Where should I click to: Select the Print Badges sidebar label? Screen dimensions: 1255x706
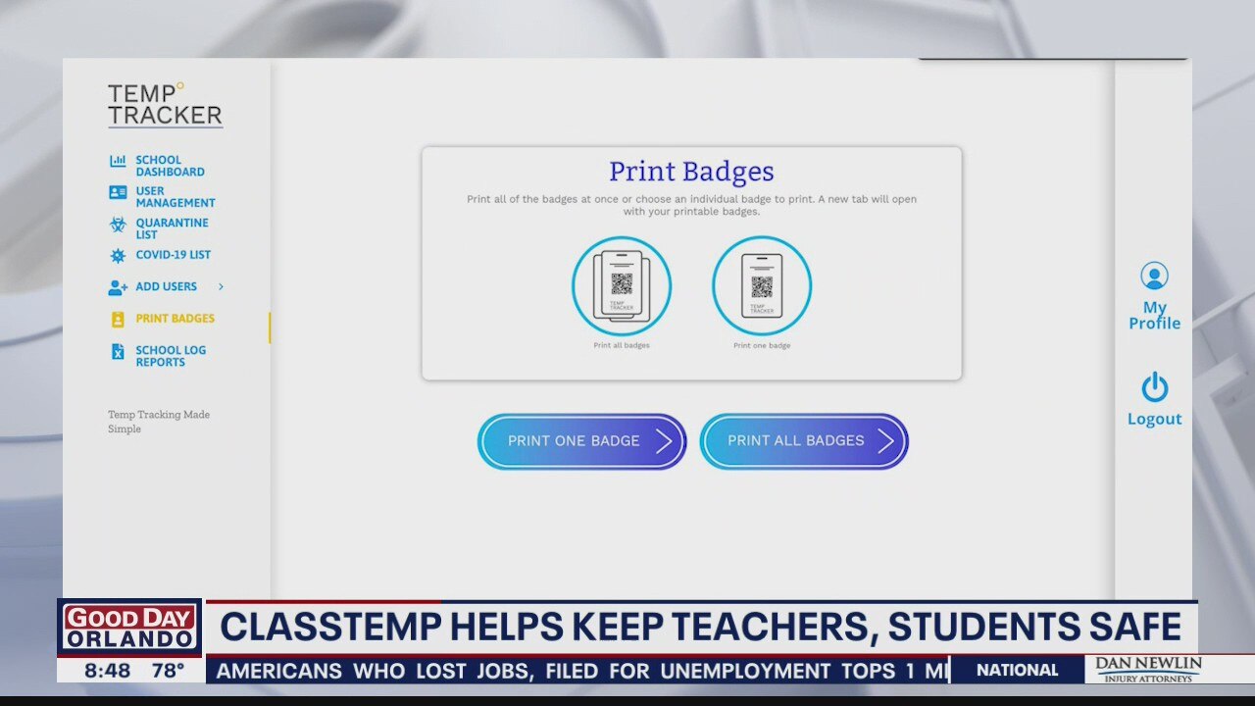tap(175, 319)
